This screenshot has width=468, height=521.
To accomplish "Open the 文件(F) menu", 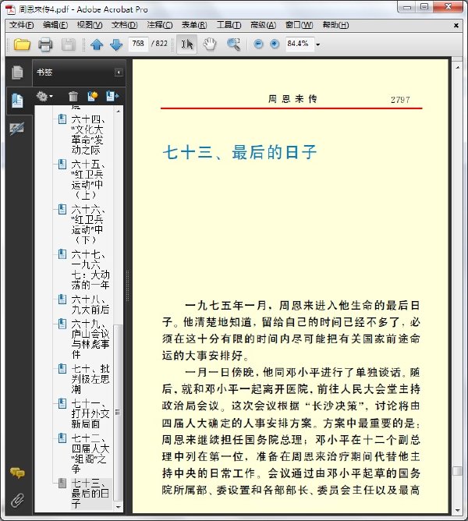I will pos(21,25).
